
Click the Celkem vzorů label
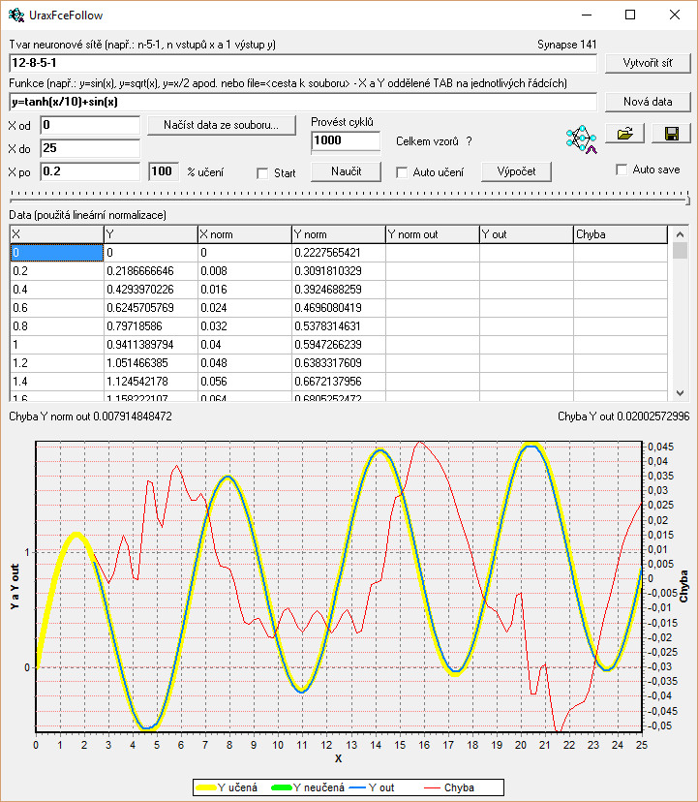coord(427,141)
